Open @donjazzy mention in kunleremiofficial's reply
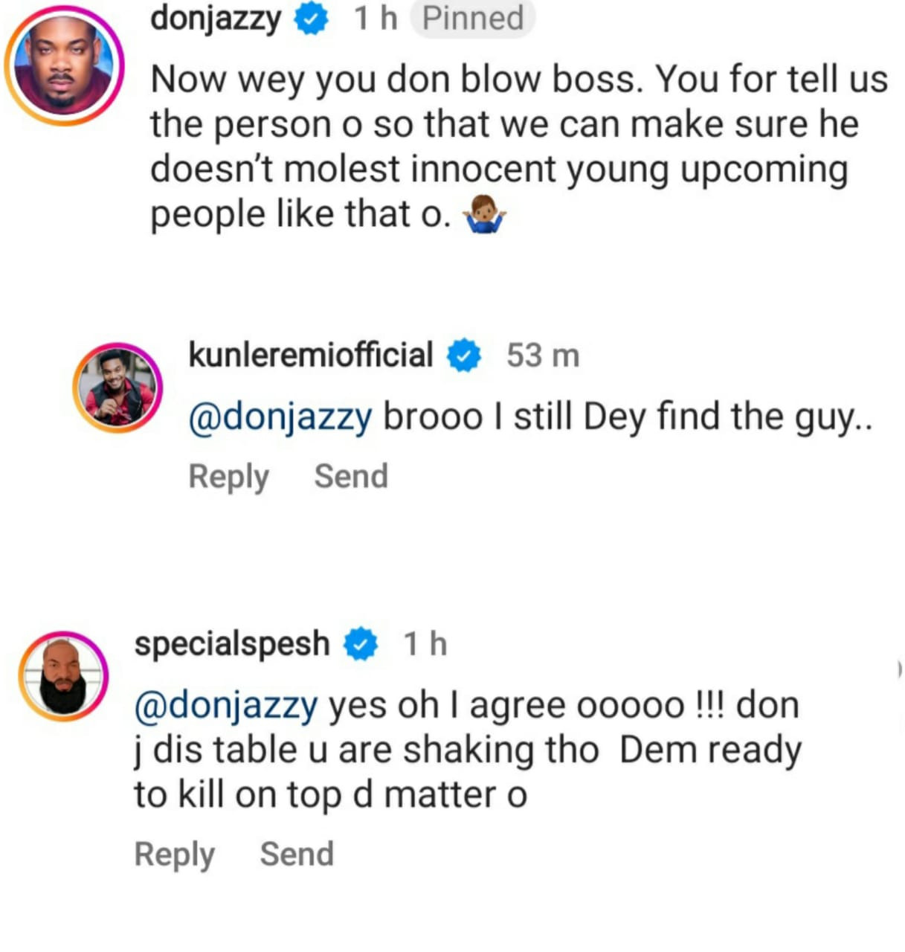The image size is (905, 952). coord(280,417)
